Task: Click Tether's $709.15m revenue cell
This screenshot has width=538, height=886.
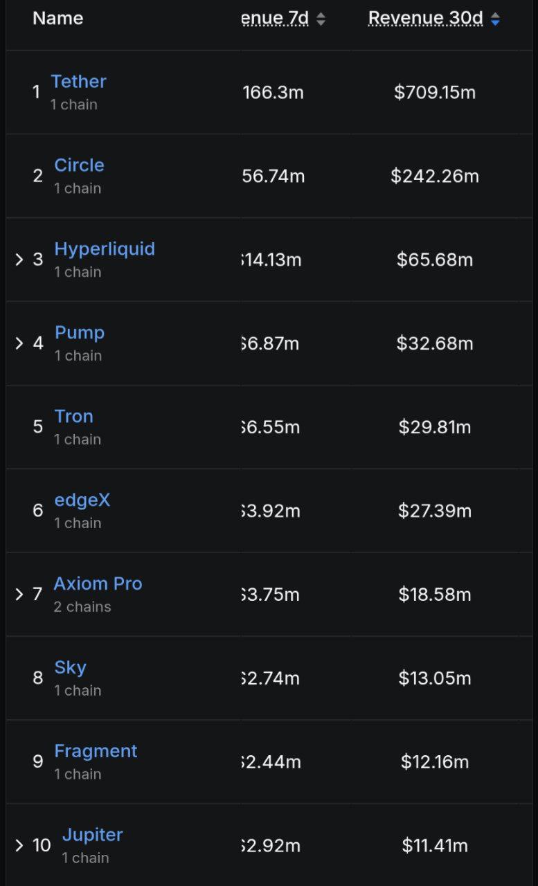Action: coord(435,93)
